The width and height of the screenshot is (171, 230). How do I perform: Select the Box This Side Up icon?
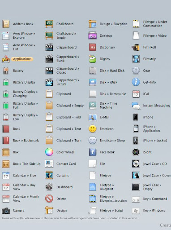tap(6, 164)
